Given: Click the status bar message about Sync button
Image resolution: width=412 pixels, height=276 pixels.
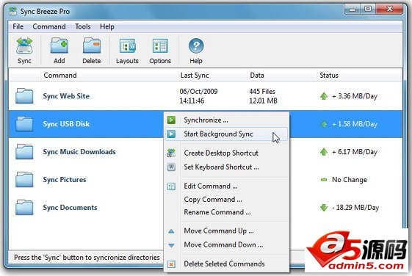Looking at the screenshot, I should tap(87, 258).
